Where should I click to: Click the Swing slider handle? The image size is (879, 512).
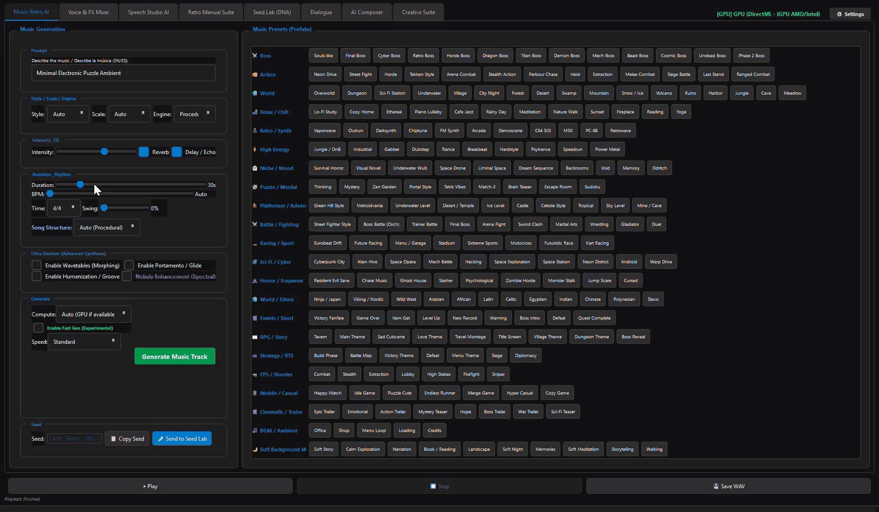pyautogui.click(x=104, y=208)
